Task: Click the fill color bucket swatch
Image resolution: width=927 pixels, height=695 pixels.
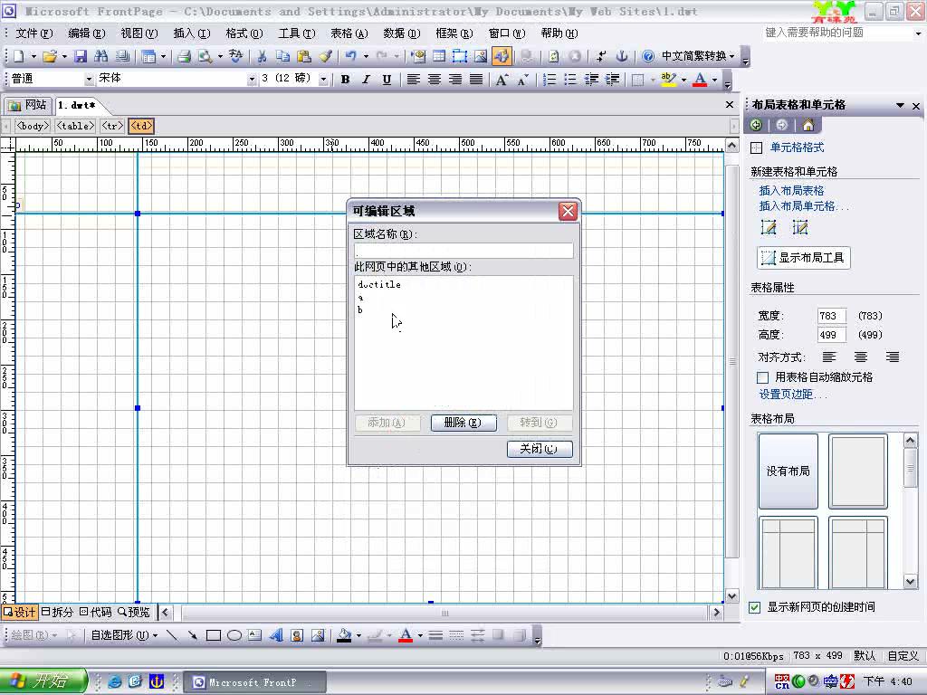Action: point(344,635)
